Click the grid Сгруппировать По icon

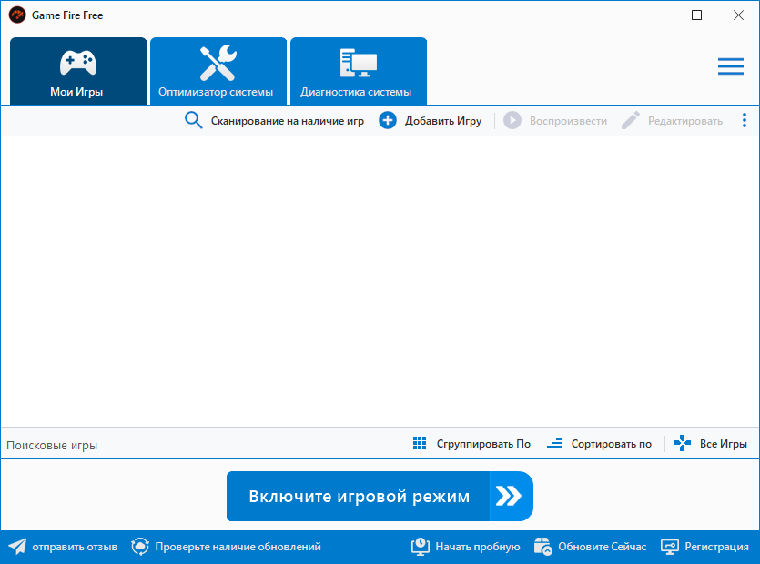tap(420, 443)
